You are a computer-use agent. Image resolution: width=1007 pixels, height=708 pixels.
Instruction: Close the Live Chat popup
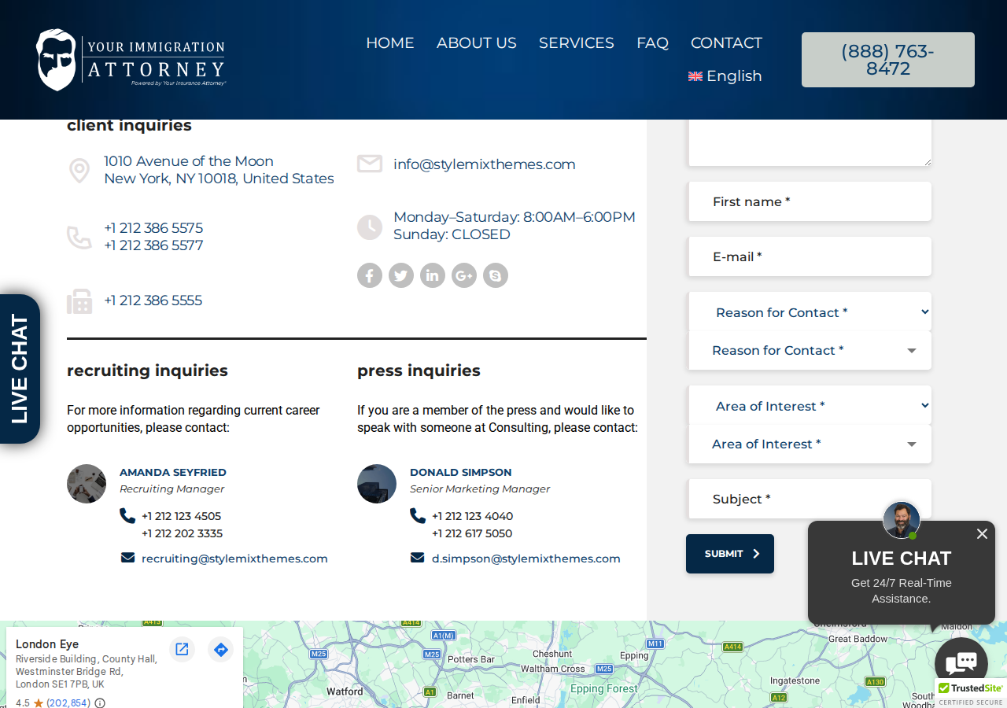[x=982, y=534]
